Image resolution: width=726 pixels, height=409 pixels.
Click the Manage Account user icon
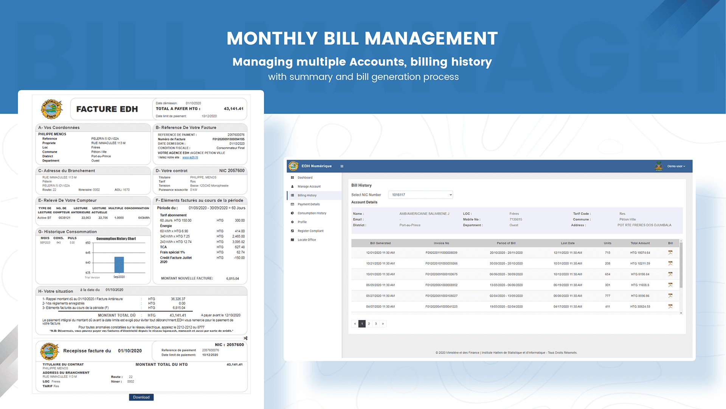click(292, 187)
